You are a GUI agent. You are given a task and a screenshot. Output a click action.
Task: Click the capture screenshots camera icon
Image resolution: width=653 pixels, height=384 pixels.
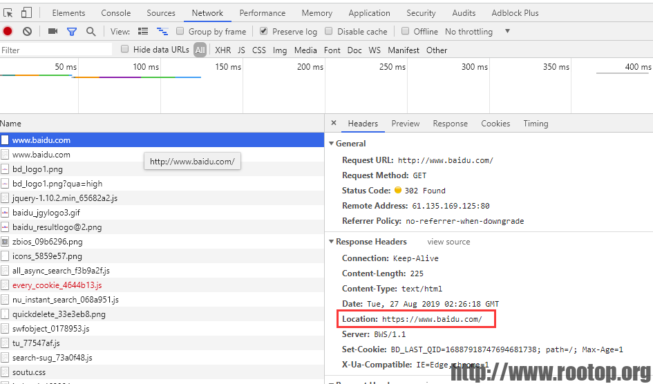(x=53, y=31)
